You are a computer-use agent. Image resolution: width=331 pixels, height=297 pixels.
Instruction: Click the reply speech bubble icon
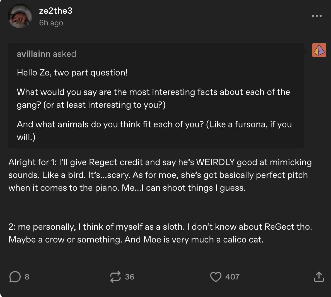click(15, 277)
